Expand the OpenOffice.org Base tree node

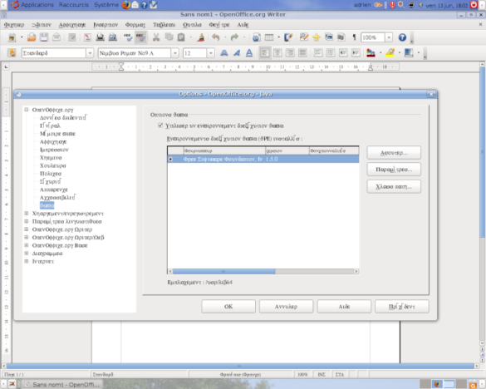[27, 245]
